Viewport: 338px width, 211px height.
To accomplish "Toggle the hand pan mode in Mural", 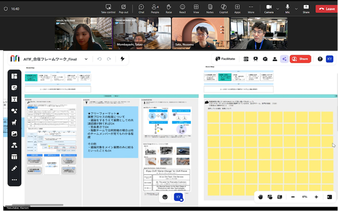I will (x=260, y=197).
